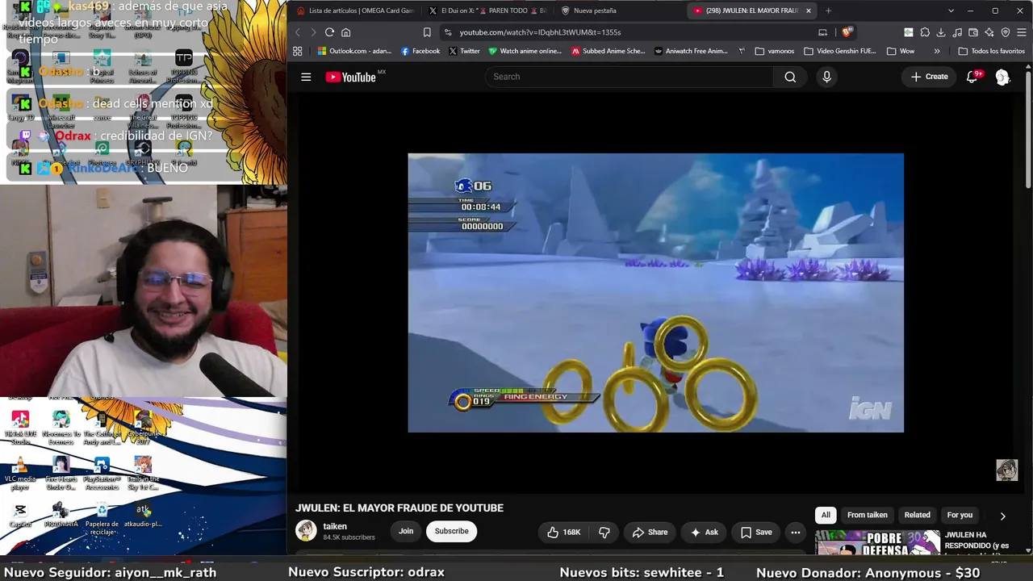The width and height of the screenshot is (1033, 581).
Task: Select the From taiken filter chip
Action: pos(868,515)
